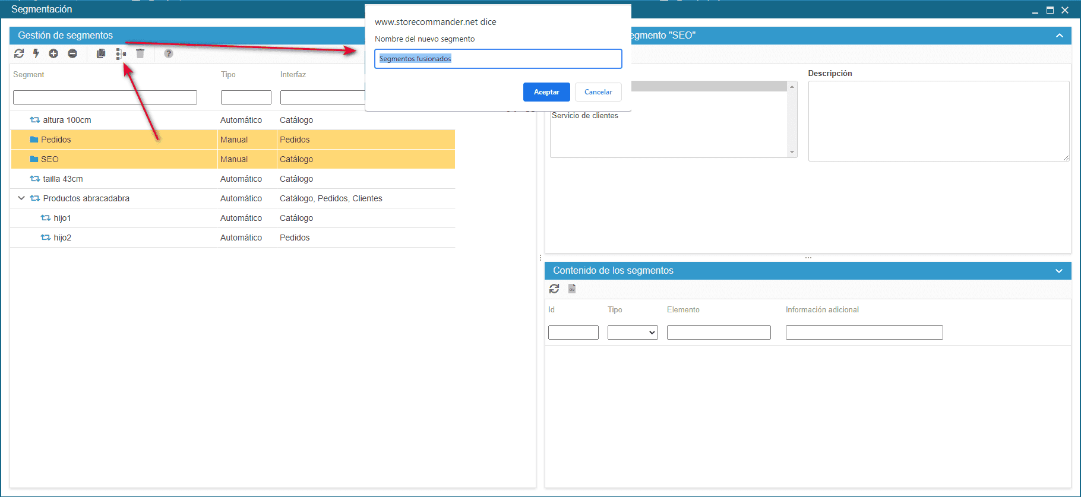
Task: Add a new segment with plus icon
Action: pyautogui.click(x=53, y=53)
